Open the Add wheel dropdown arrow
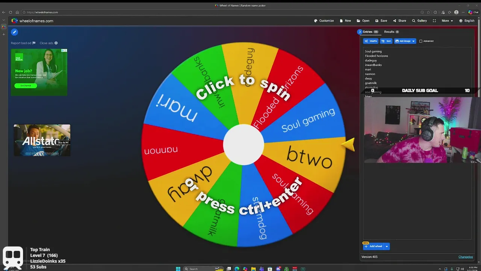Image resolution: width=481 pixels, height=271 pixels. 387,247
